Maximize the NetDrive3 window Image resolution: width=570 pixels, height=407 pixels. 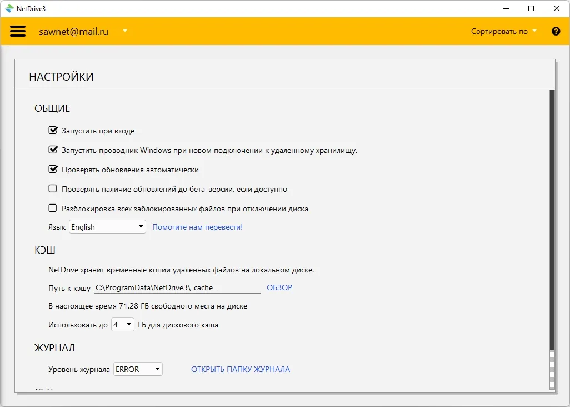coord(531,8)
